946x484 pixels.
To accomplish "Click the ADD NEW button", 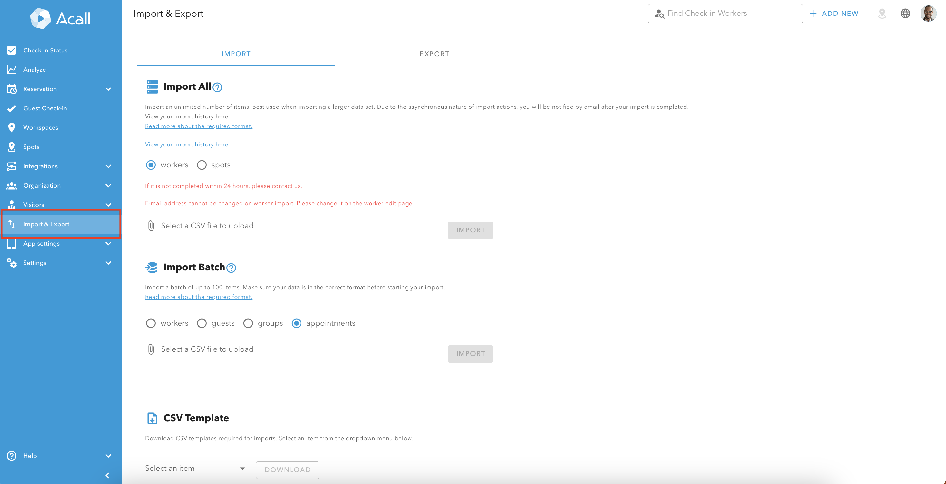I will tap(833, 14).
